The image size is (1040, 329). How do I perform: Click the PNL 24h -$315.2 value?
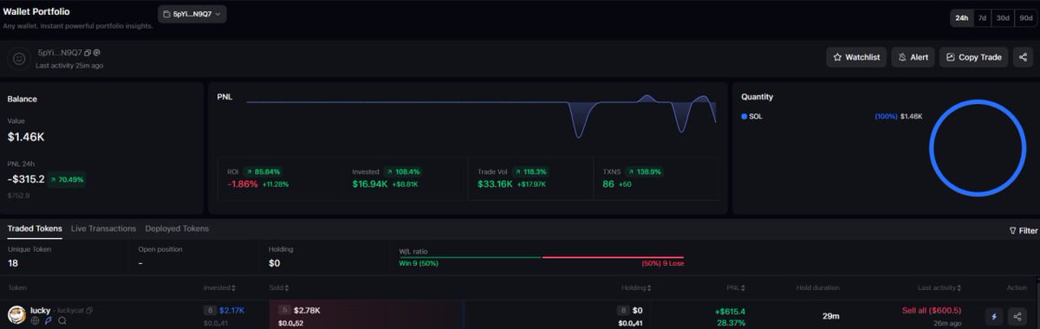(x=26, y=179)
